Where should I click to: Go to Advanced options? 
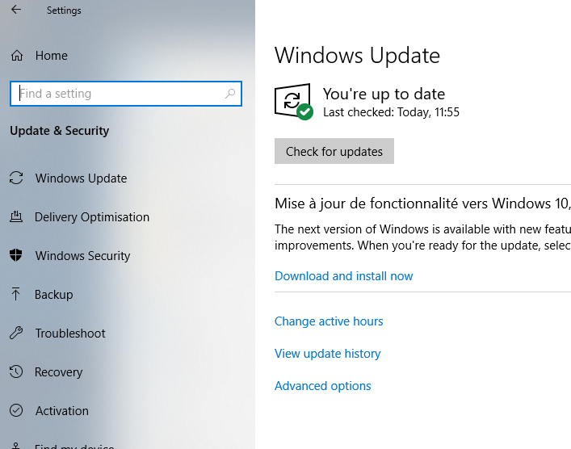point(322,386)
